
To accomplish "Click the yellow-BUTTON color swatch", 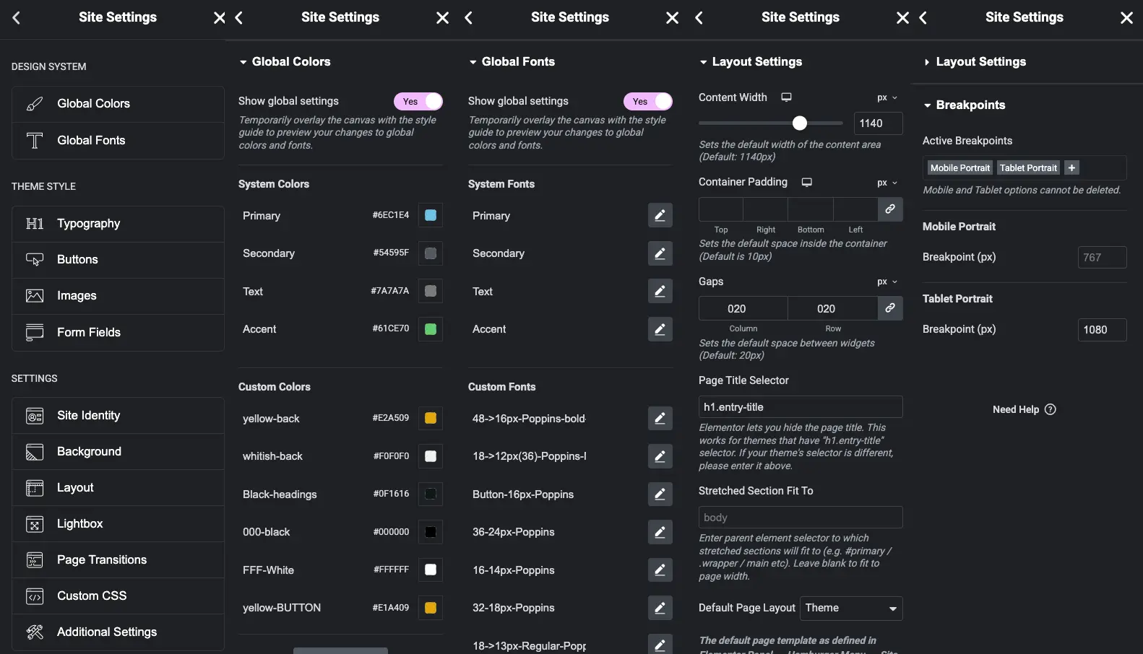I will click(431, 608).
